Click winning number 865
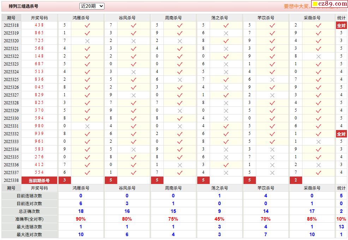The height and width of the screenshot is (240, 348). click(x=39, y=33)
